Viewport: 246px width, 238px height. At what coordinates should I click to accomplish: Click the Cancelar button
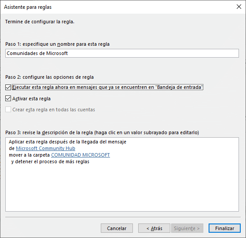click(x=117, y=228)
